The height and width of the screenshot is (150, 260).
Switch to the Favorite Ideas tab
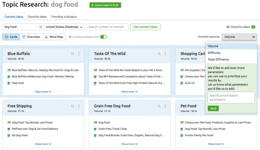pos(37,17)
